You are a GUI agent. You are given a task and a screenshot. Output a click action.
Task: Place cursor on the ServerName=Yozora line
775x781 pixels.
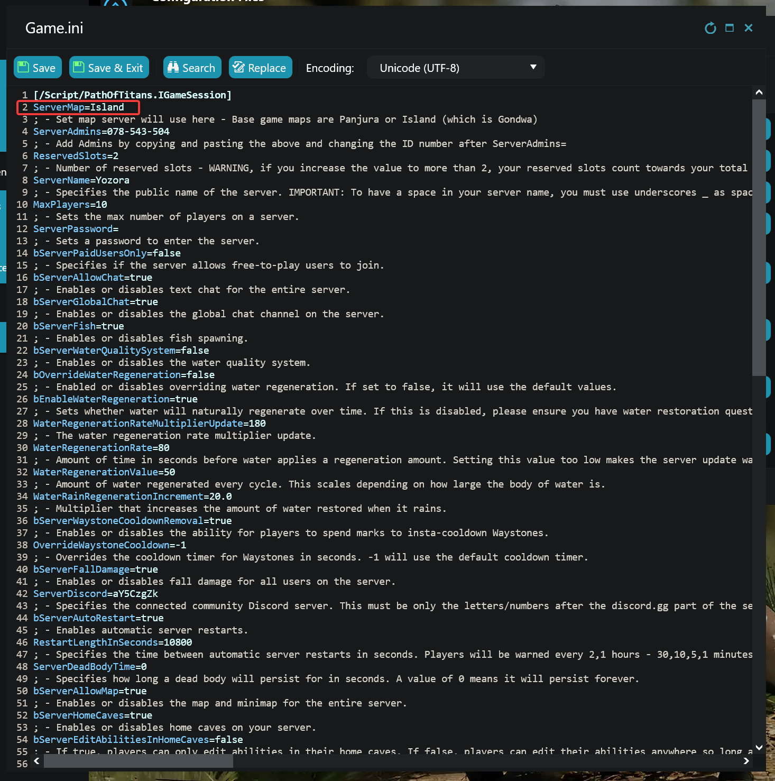(x=81, y=180)
